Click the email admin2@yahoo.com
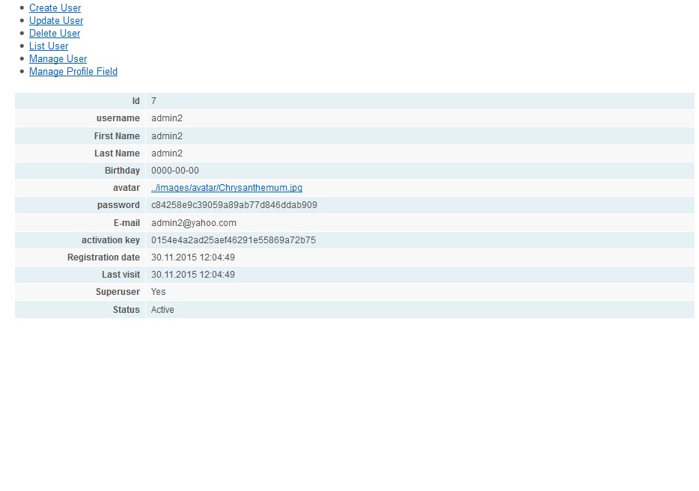 (194, 223)
